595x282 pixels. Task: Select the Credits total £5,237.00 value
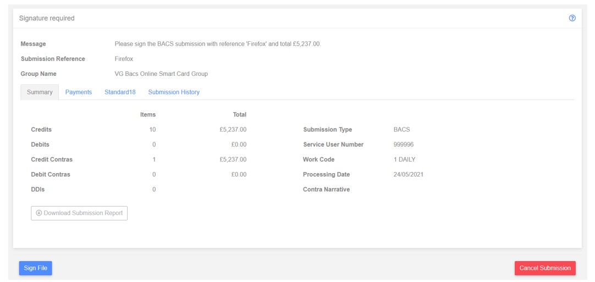coord(233,129)
